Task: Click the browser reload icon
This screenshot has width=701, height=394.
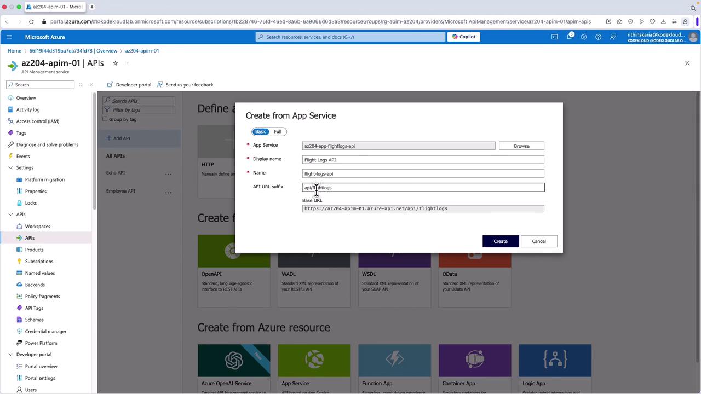Action: (x=31, y=21)
